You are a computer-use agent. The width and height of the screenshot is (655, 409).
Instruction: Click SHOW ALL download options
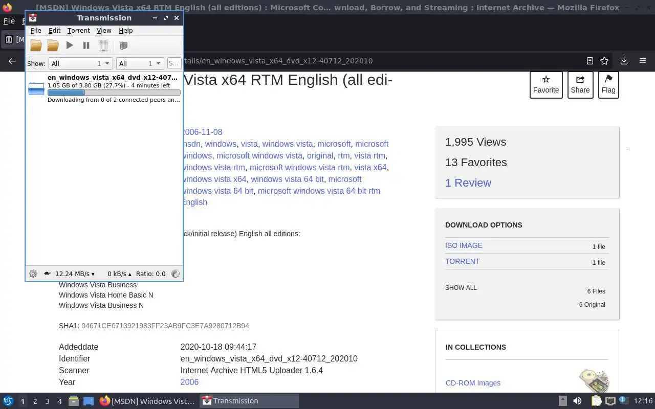click(461, 288)
